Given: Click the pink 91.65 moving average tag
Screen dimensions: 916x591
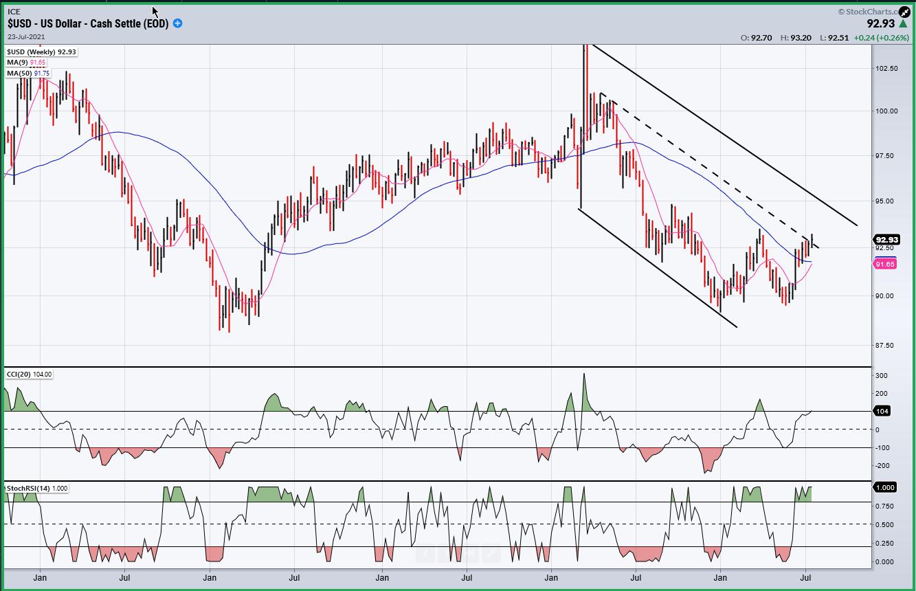Looking at the screenshot, I should point(884,264).
